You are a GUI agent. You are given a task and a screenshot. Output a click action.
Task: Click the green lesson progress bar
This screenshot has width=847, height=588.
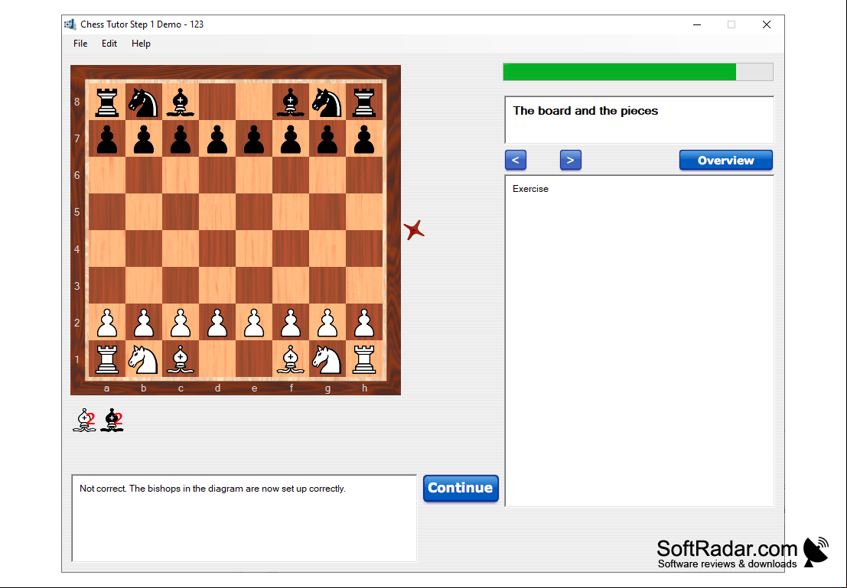tap(638, 72)
